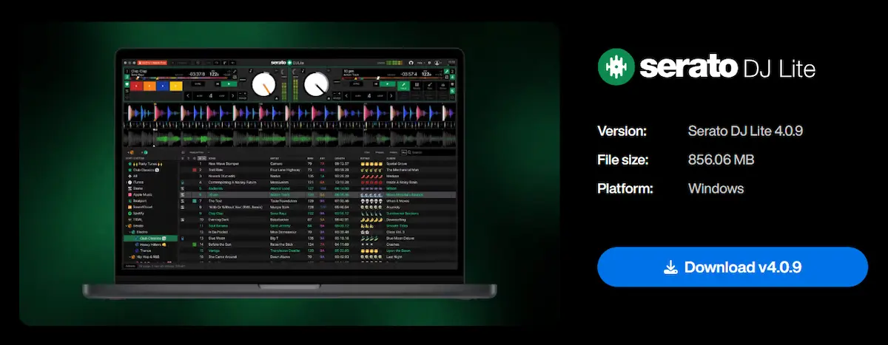Open the Spotify sidebar entry
The image size is (888, 345).
138,214
